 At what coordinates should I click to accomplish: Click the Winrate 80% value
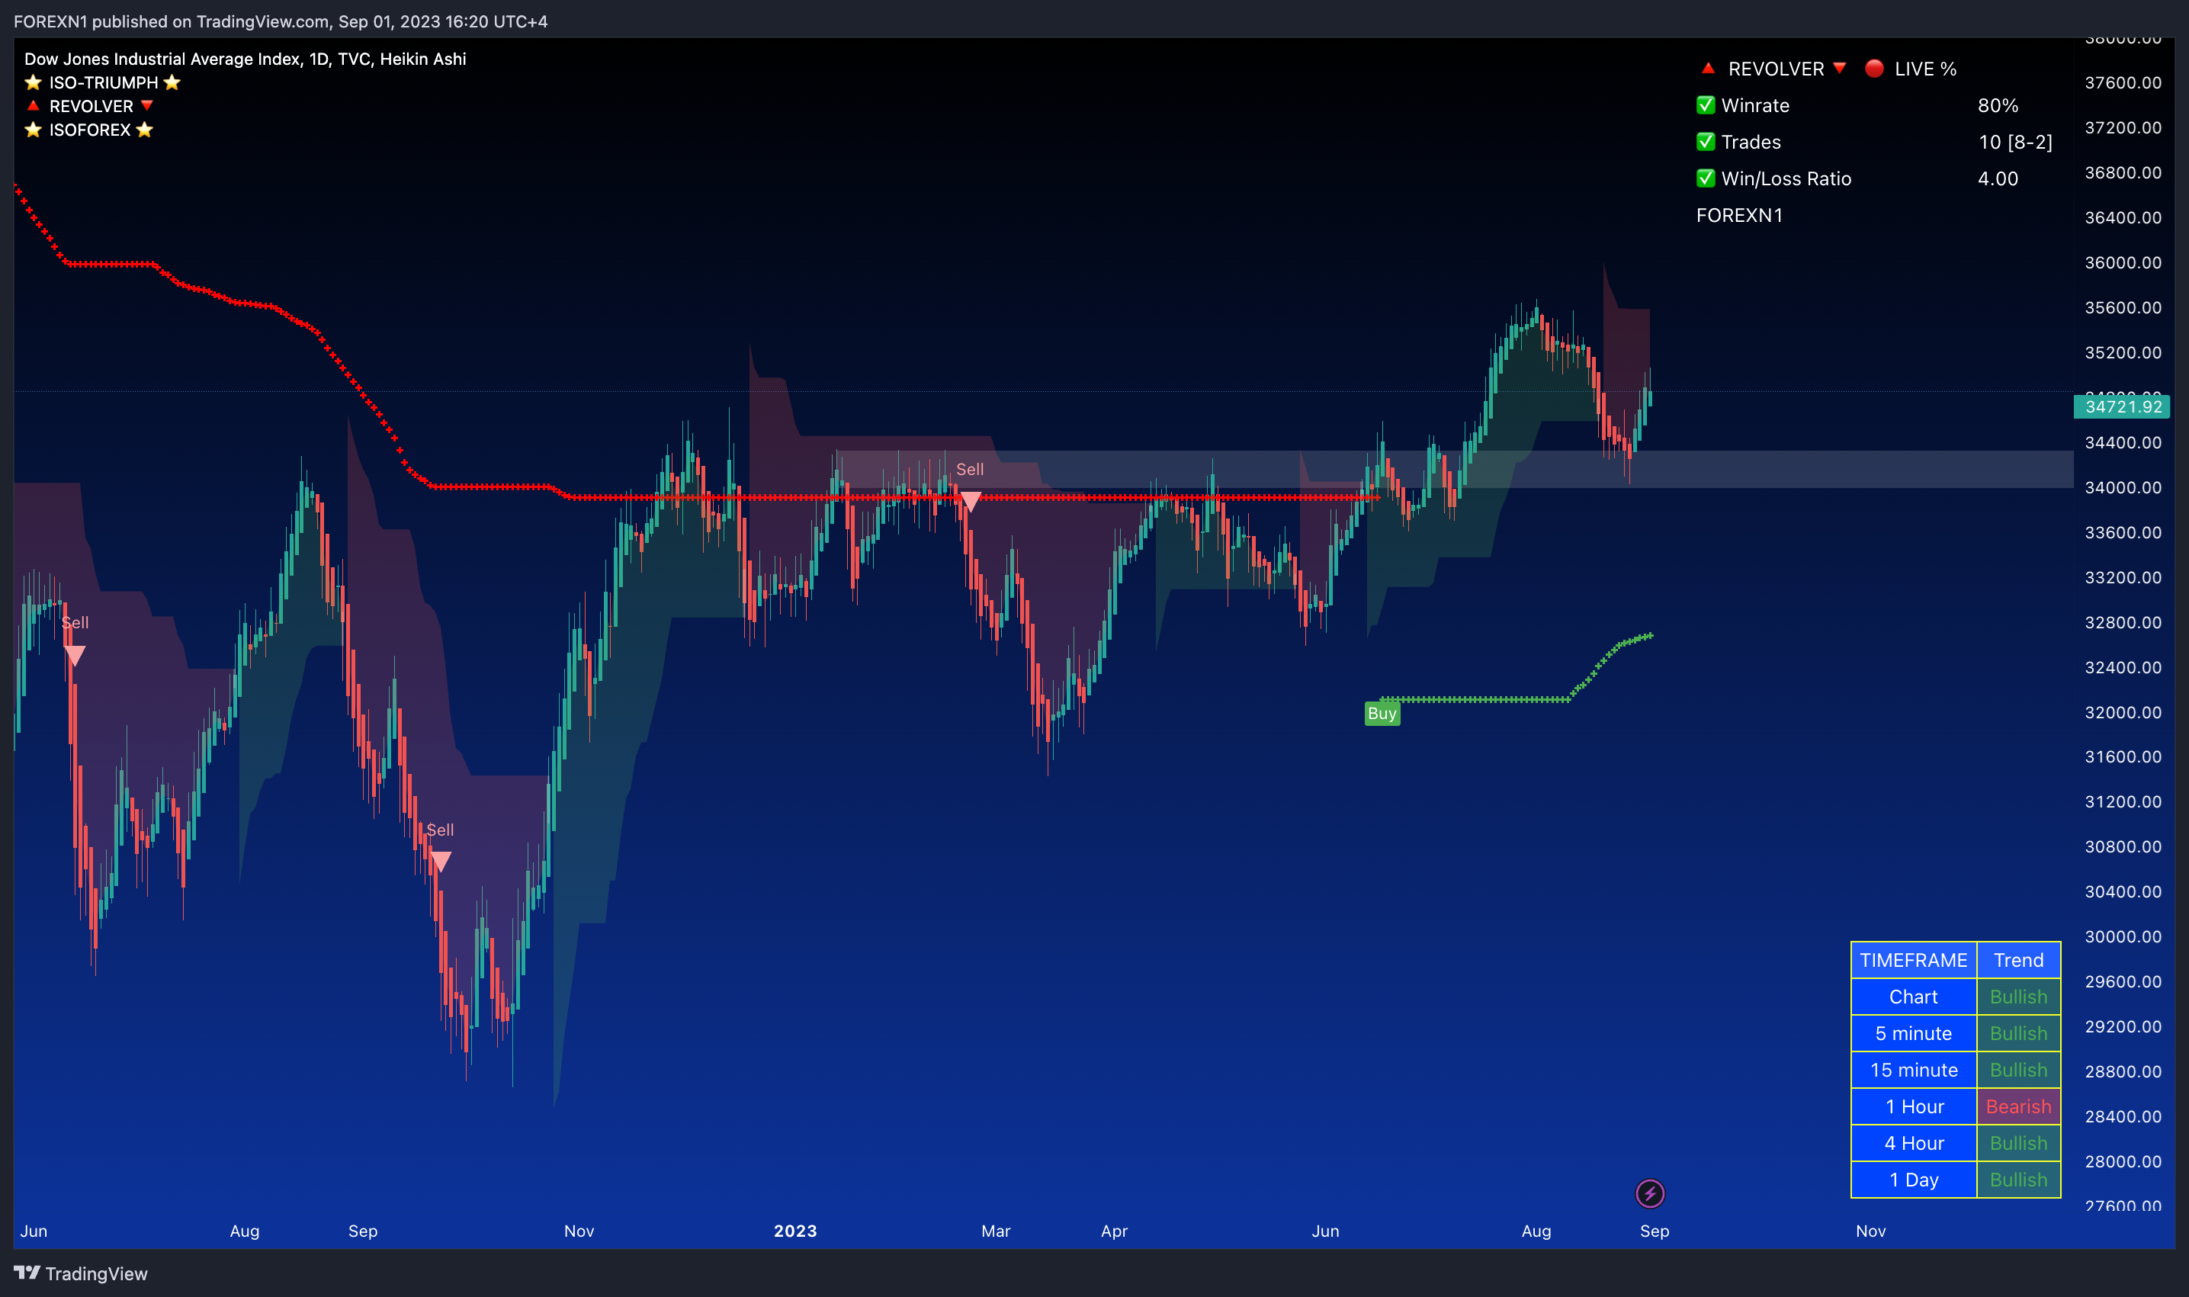[x=1998, y=105]
